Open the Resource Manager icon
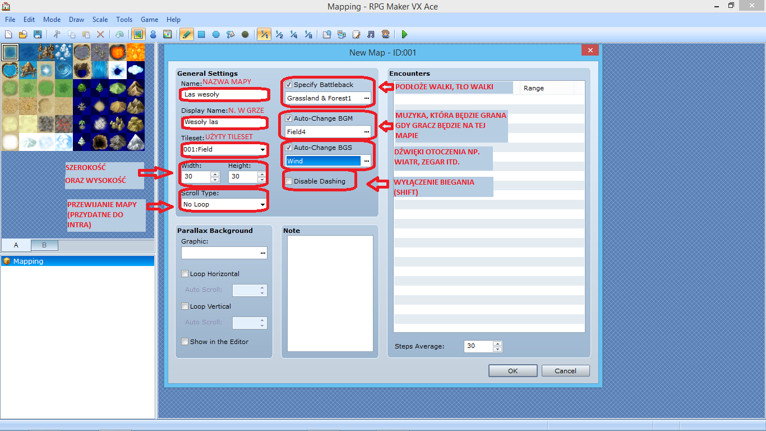 tap(342, 34)
